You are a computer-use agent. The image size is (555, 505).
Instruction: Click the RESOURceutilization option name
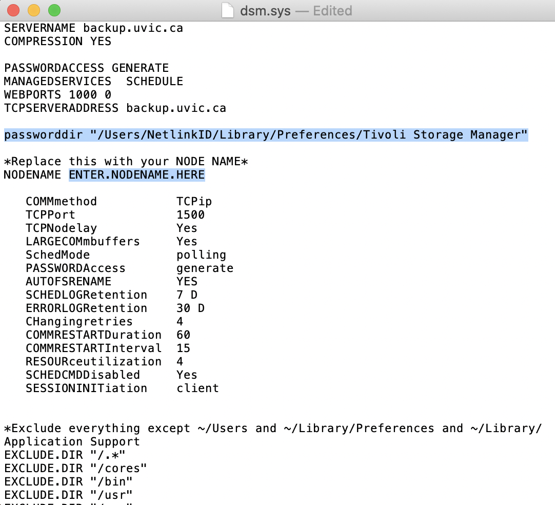pyautogui.click(x=93, y=362)
